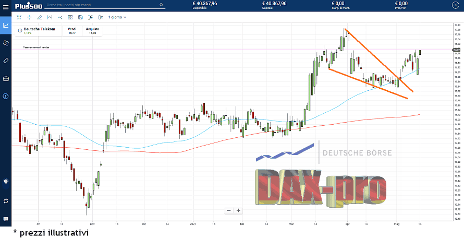Save the chart layout
This screenshot has width=464, height=238.
point(80,17)
